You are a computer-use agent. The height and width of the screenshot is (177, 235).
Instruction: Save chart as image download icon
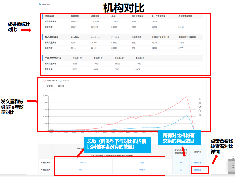pyautogui.click(x=200, y=115)
